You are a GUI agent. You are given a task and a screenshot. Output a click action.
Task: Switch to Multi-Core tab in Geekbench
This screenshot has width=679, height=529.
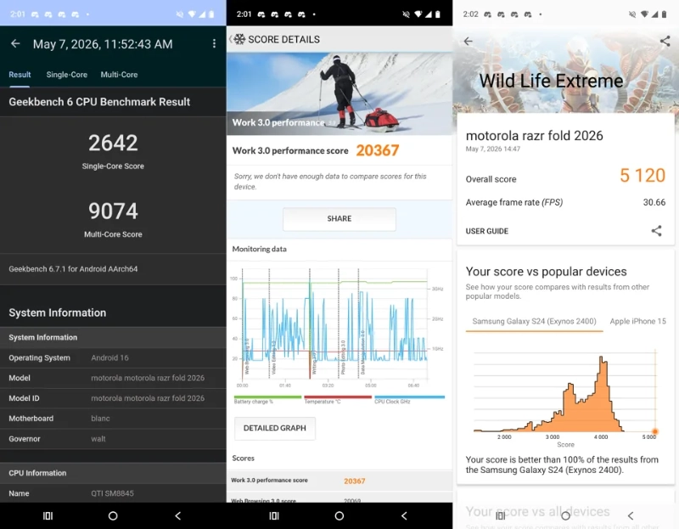click(119, 75)
